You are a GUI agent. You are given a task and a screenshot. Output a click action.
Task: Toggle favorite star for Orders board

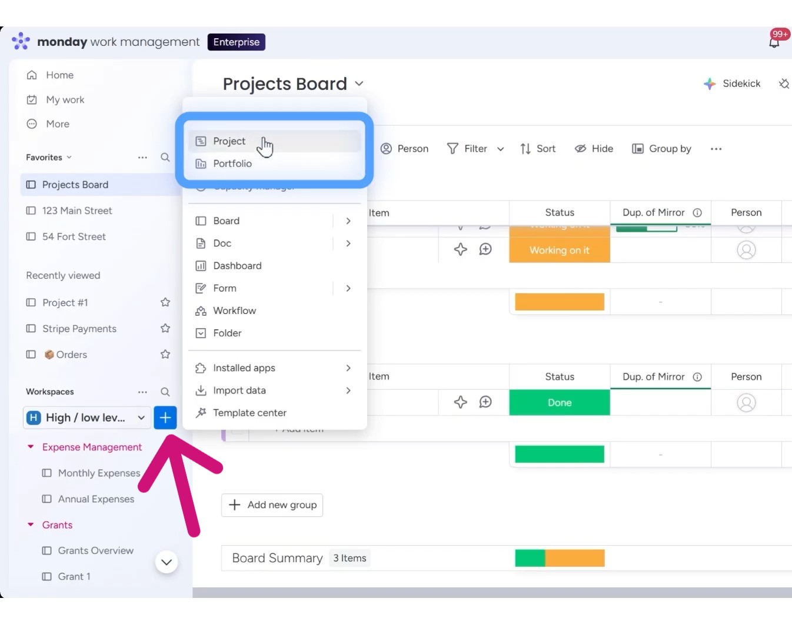coord(165,354)
